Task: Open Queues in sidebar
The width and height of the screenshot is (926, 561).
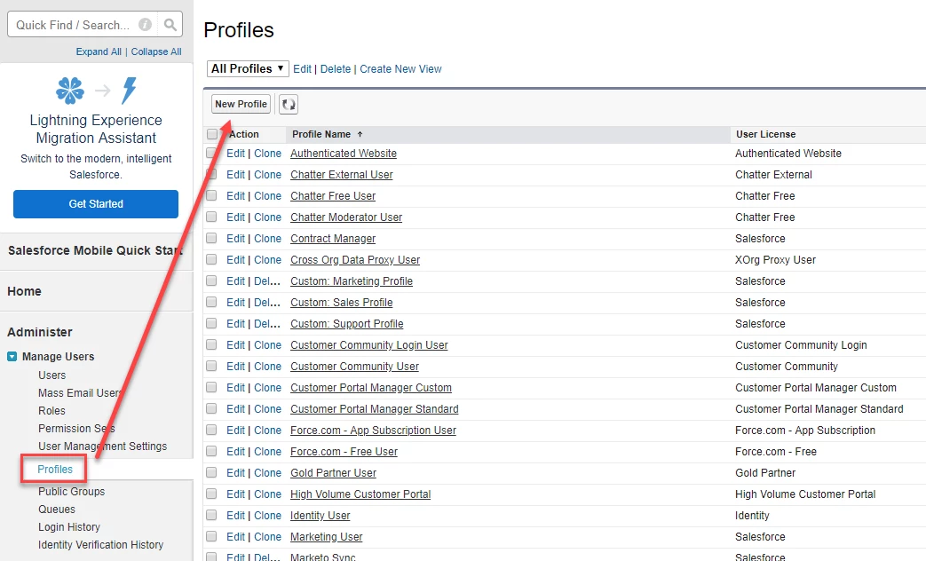Action: 57,509
